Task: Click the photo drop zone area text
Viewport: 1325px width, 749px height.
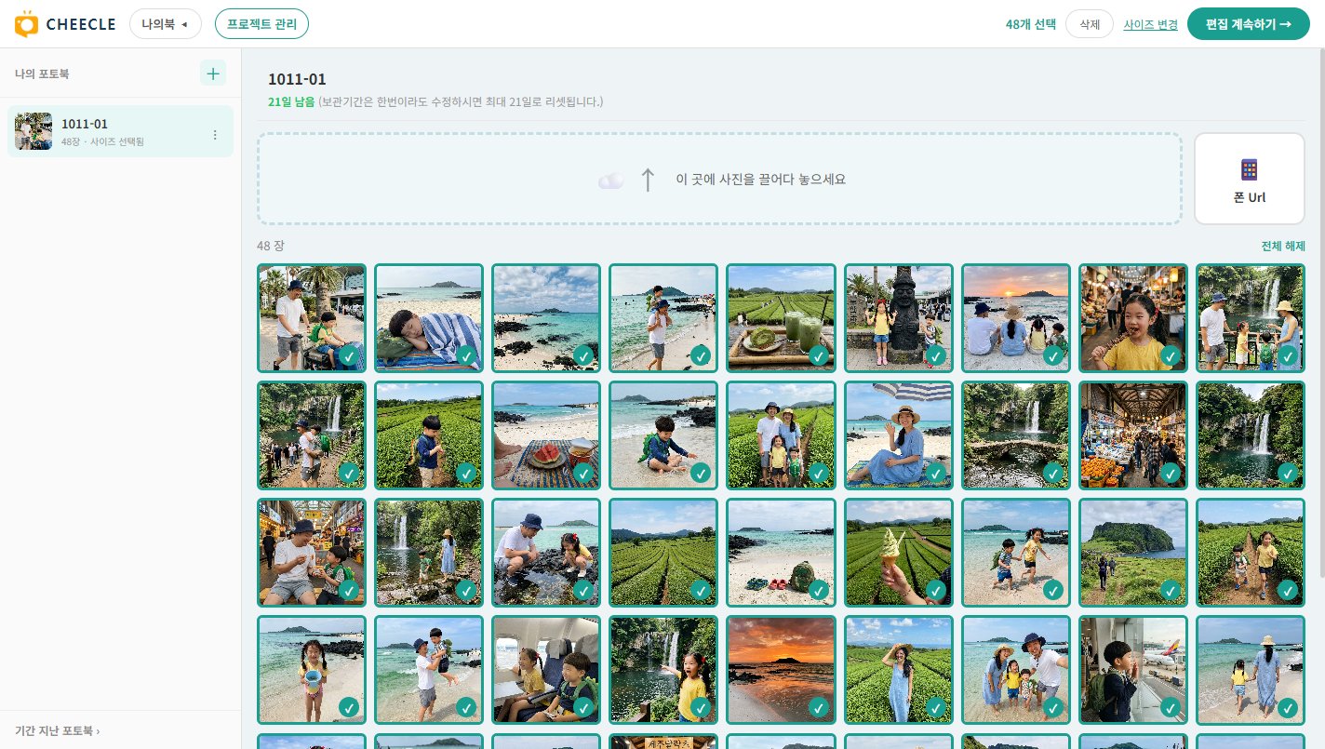Action: [x=760, y=180]
